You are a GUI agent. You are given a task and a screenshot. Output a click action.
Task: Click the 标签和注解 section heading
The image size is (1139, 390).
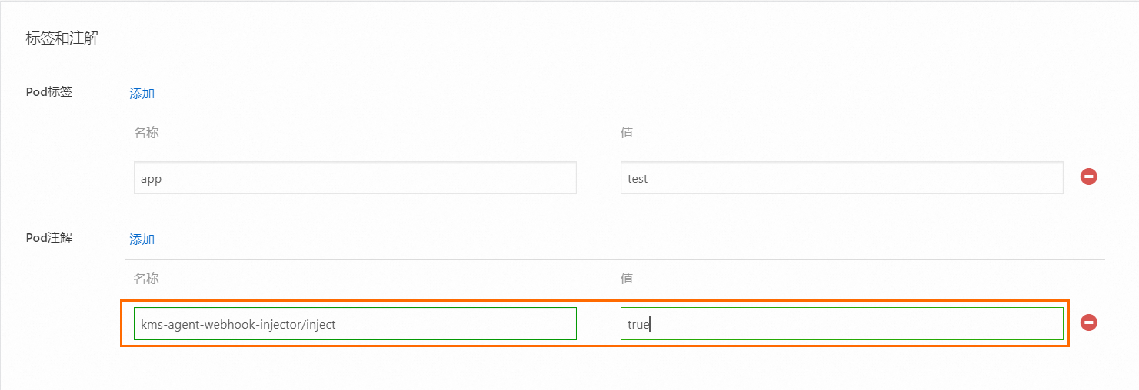point(62,38)
